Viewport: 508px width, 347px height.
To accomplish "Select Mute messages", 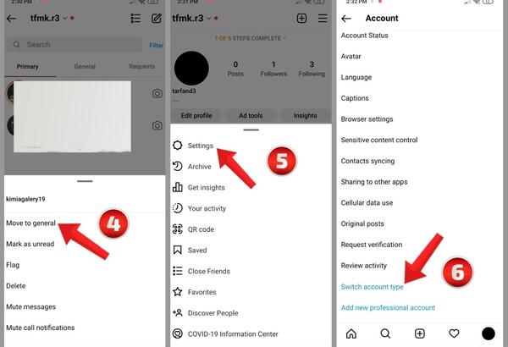I will coord(30,307).
